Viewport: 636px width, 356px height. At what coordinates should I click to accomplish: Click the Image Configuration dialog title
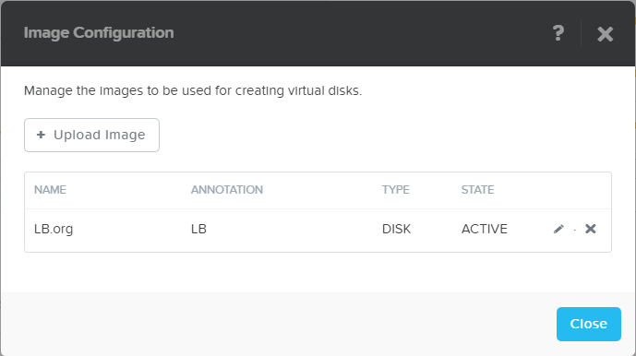click(x=99, y=33)
